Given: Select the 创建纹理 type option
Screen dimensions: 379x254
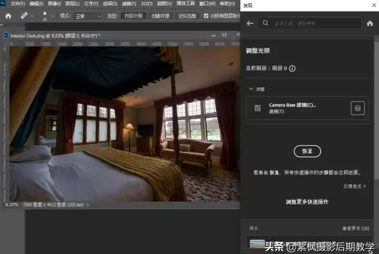Looking at the screenshot, I should 160,16.
